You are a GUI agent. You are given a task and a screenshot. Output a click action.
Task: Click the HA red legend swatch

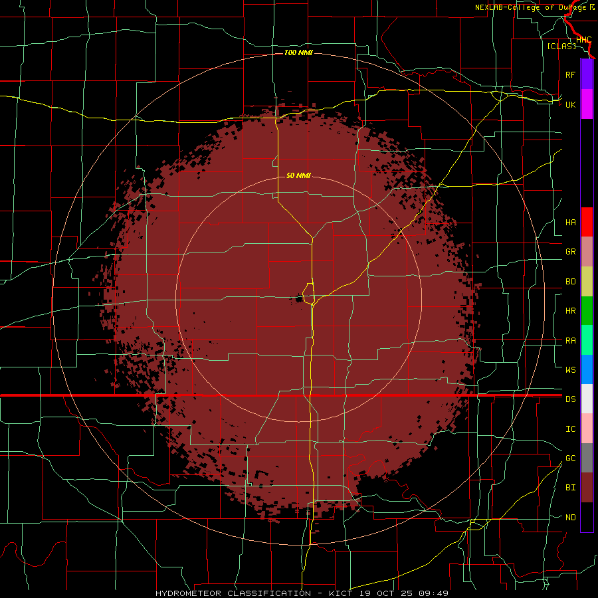click(587, 222)
